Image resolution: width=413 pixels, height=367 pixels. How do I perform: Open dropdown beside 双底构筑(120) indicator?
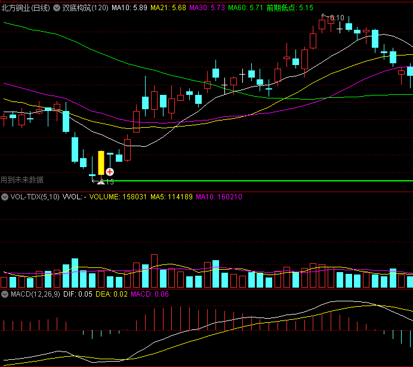point(57,8)
